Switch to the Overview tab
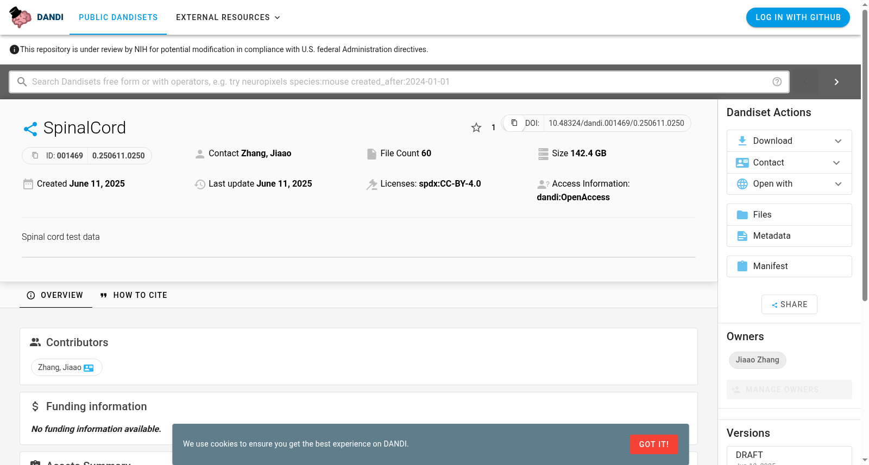 pos(55,295)
